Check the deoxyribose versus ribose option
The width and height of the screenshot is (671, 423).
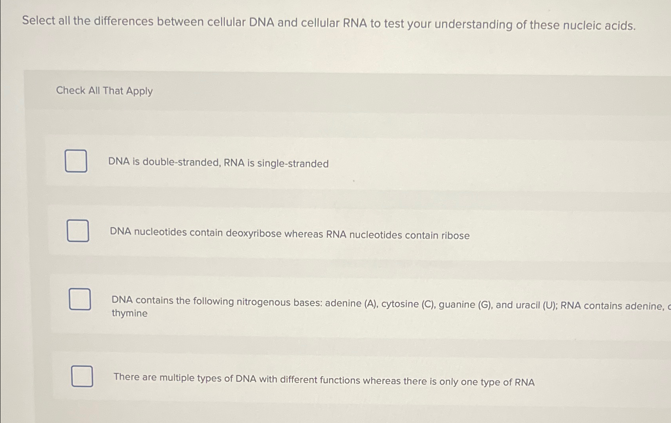coord(78,230)
